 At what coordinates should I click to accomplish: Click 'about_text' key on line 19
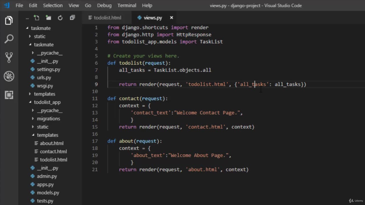tap(148, 155)
